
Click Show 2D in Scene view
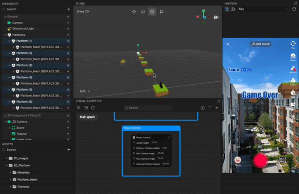(x=83, y=11)
